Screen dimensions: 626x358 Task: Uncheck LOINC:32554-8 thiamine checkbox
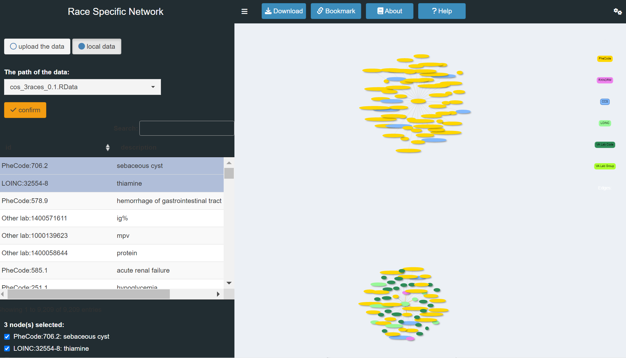click(x=7, y=349)
